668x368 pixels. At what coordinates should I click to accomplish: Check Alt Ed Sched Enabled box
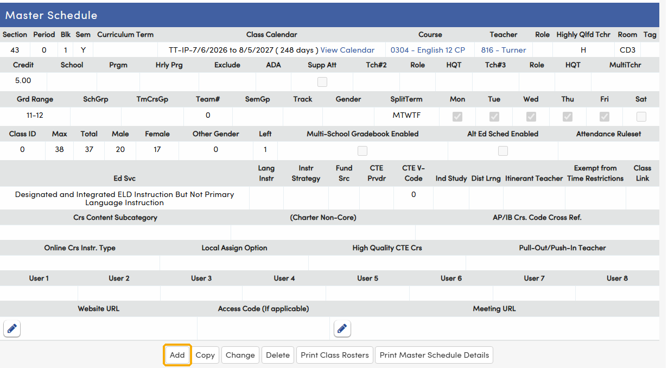click(x=503, y=151)
